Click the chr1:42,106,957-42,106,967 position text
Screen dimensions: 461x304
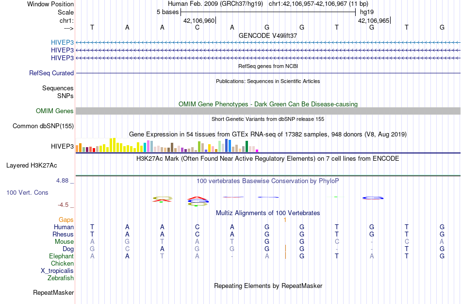[318, 4]
